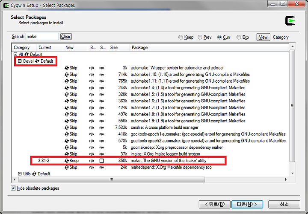The width and height of the screenshot is (308, 214).
Task: Tick source checkbox for make package
Action: click(x=101, y=161)
